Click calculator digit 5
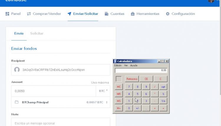Image resolution: width=221 pixels, height=126 pixels. pos(137,94)
